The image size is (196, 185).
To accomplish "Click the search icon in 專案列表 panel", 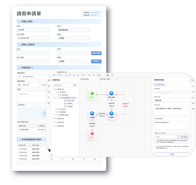I will 75,85.
